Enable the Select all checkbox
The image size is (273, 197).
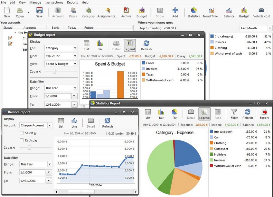tap(22, 133)
